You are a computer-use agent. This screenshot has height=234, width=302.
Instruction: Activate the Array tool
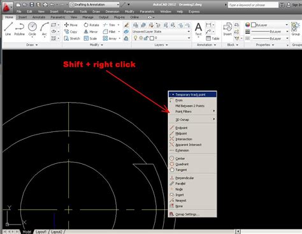[x=110, y=38]
